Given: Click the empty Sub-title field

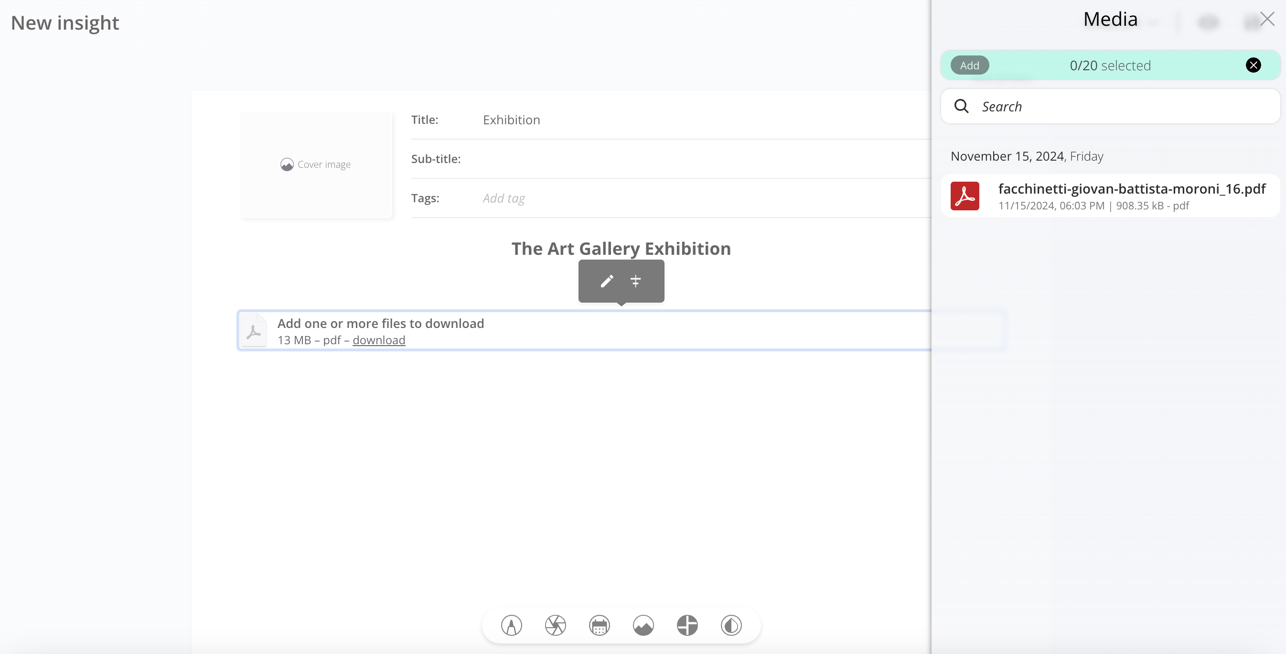Looking at the screenshot, I should [x=706, y=159].
